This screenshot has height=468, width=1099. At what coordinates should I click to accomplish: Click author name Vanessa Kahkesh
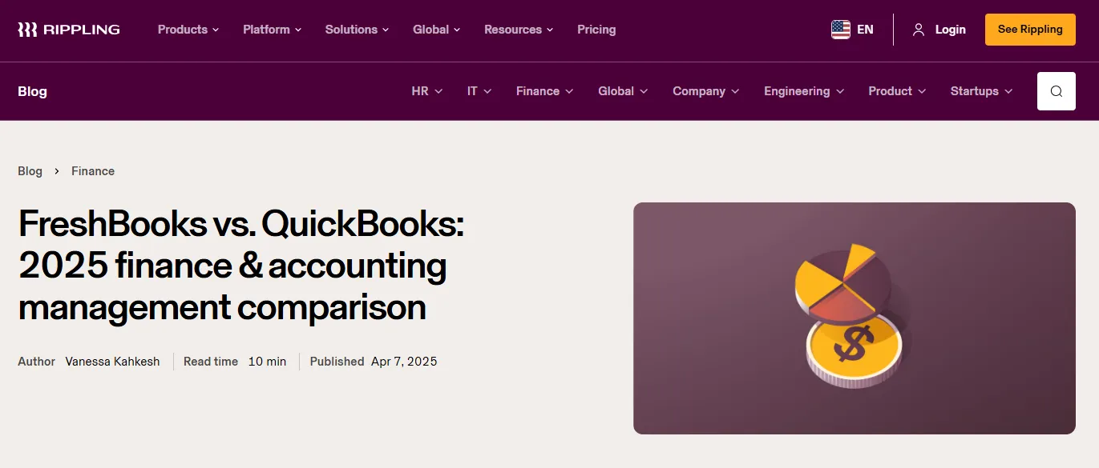(112, 362)
